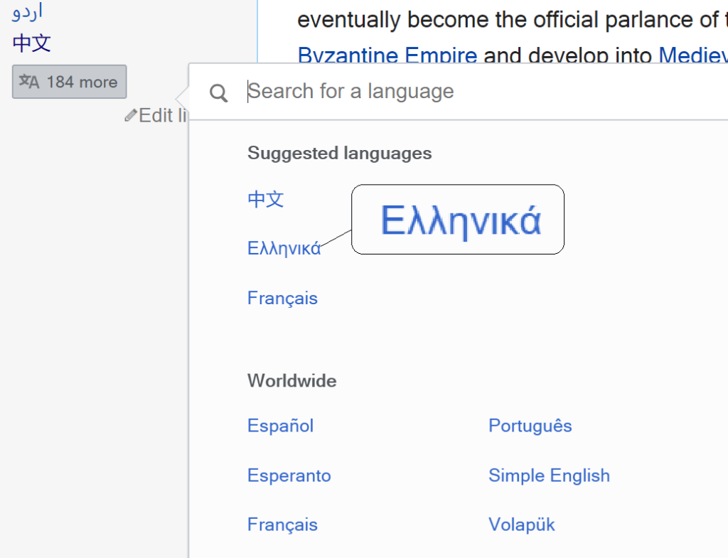Open 中文 in the left sidebar
Screen dimensions: 728x558
[32, 43]
